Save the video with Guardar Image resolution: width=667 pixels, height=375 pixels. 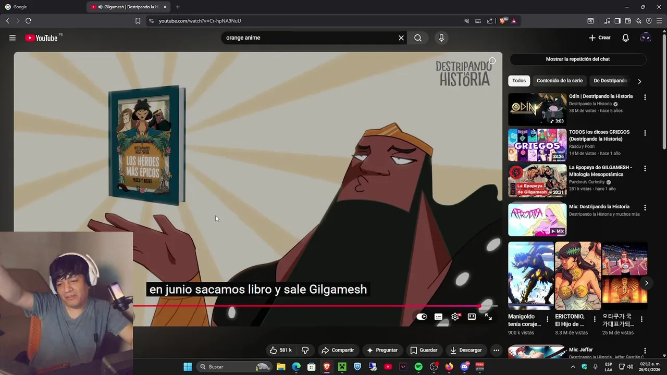click(424, 350)
